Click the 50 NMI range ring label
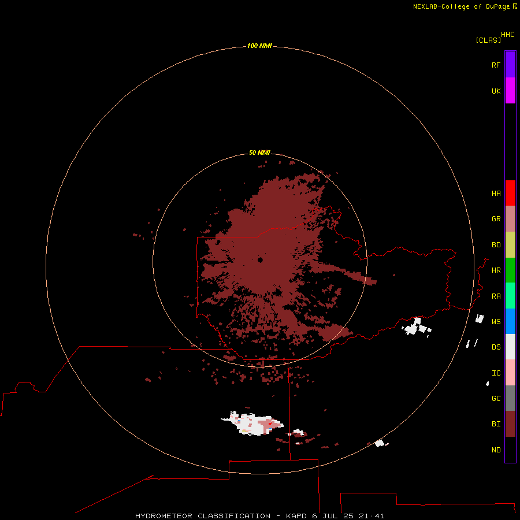This screenshot has height=520, width=520. click(259, 153)
